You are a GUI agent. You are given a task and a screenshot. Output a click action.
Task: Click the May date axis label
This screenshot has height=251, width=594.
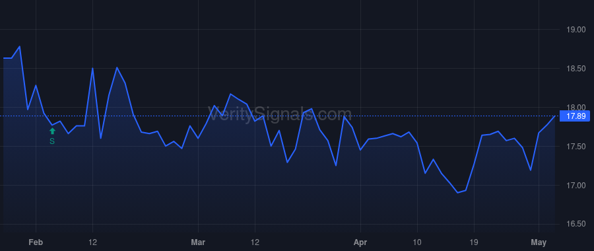pyautogui.click(x=539, y=242)
